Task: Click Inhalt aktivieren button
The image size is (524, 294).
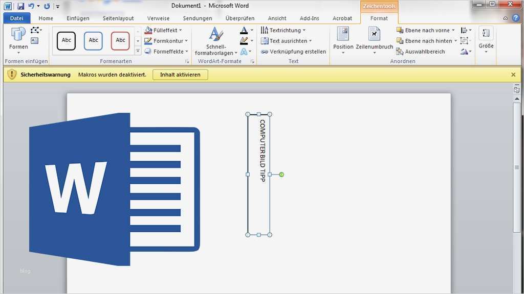Action: click(180, 75)
